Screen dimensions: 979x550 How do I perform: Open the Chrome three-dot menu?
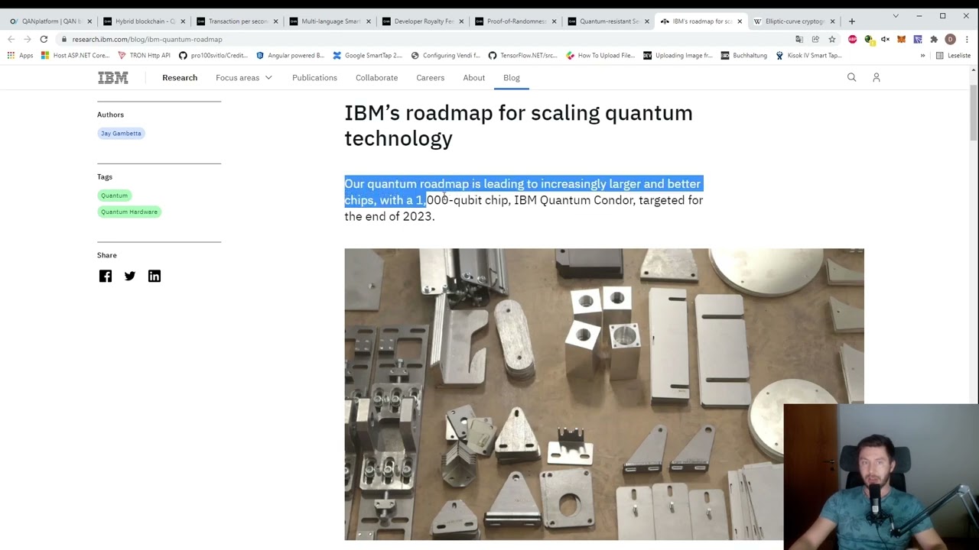(x=968, y=39)
